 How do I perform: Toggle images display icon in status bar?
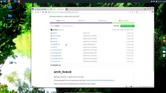coord(131,87)
